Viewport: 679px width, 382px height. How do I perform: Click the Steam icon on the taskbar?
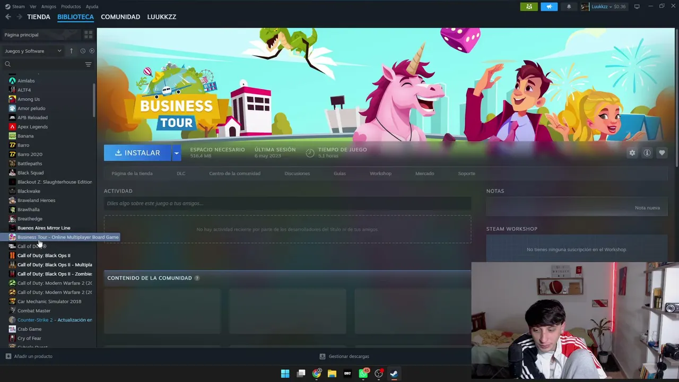(x=394, y=374)
